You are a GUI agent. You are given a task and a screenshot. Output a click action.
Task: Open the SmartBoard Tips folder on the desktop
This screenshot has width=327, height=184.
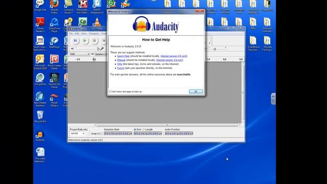[253, 43]
